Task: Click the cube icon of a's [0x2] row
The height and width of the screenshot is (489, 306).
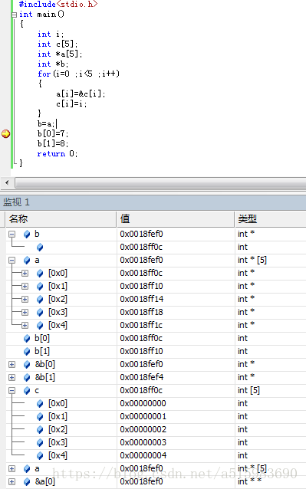Action: 40,300
